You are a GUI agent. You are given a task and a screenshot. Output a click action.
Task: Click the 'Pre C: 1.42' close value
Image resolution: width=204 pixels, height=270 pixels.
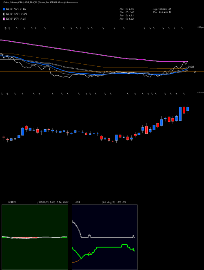tap(127, 19)
